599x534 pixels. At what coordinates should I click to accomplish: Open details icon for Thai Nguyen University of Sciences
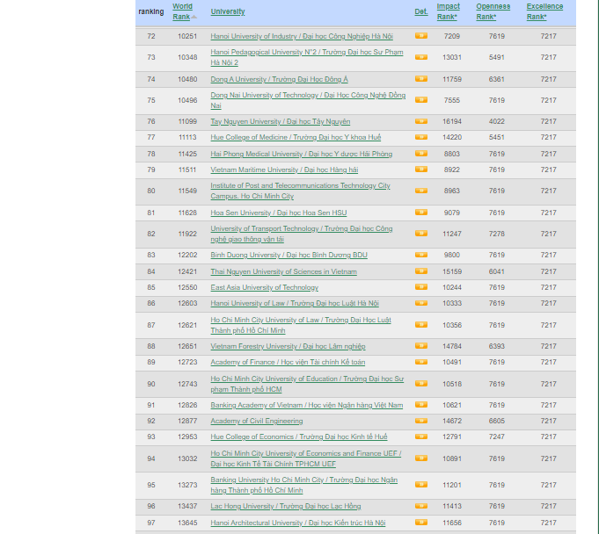coord(421,271)
